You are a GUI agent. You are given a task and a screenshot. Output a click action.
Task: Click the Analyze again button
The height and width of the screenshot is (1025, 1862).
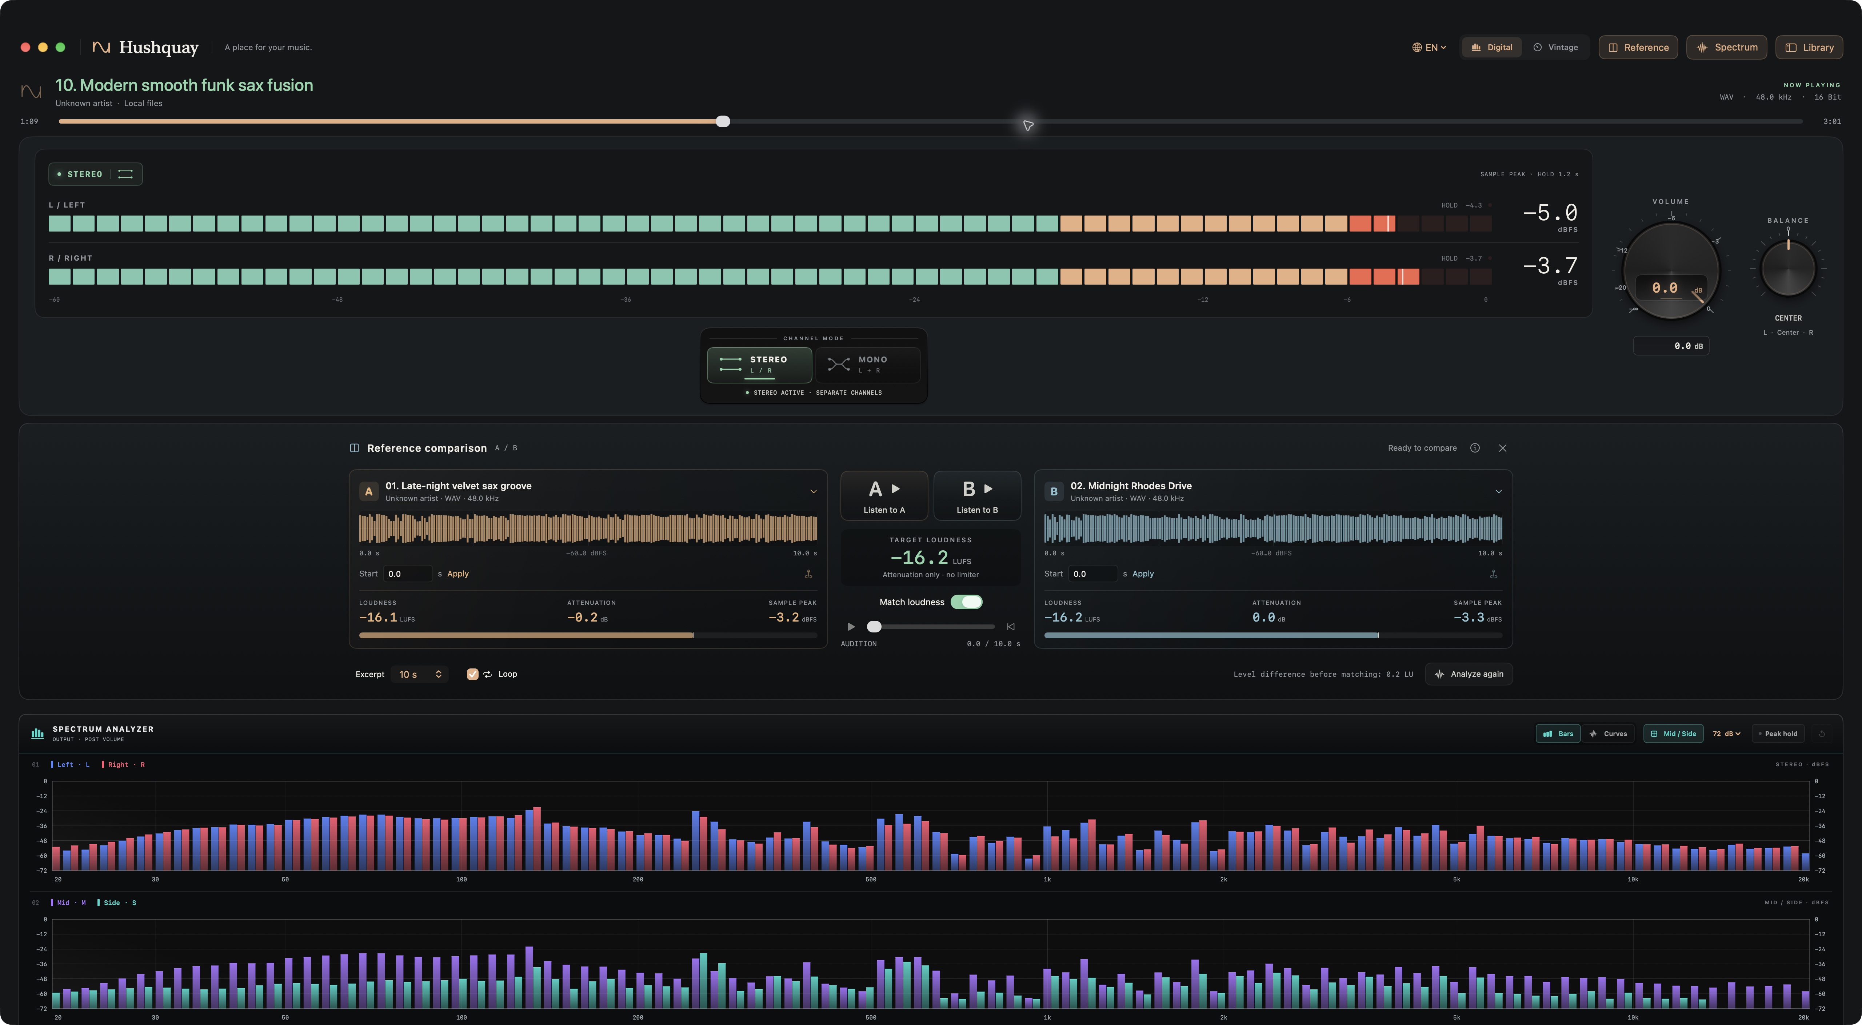(1468, 675)
